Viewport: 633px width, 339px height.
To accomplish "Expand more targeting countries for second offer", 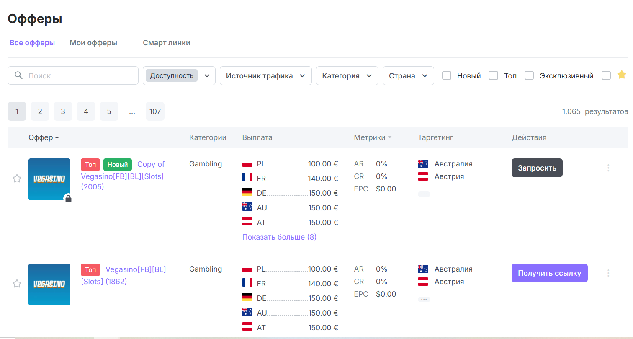I will (424, 299).
